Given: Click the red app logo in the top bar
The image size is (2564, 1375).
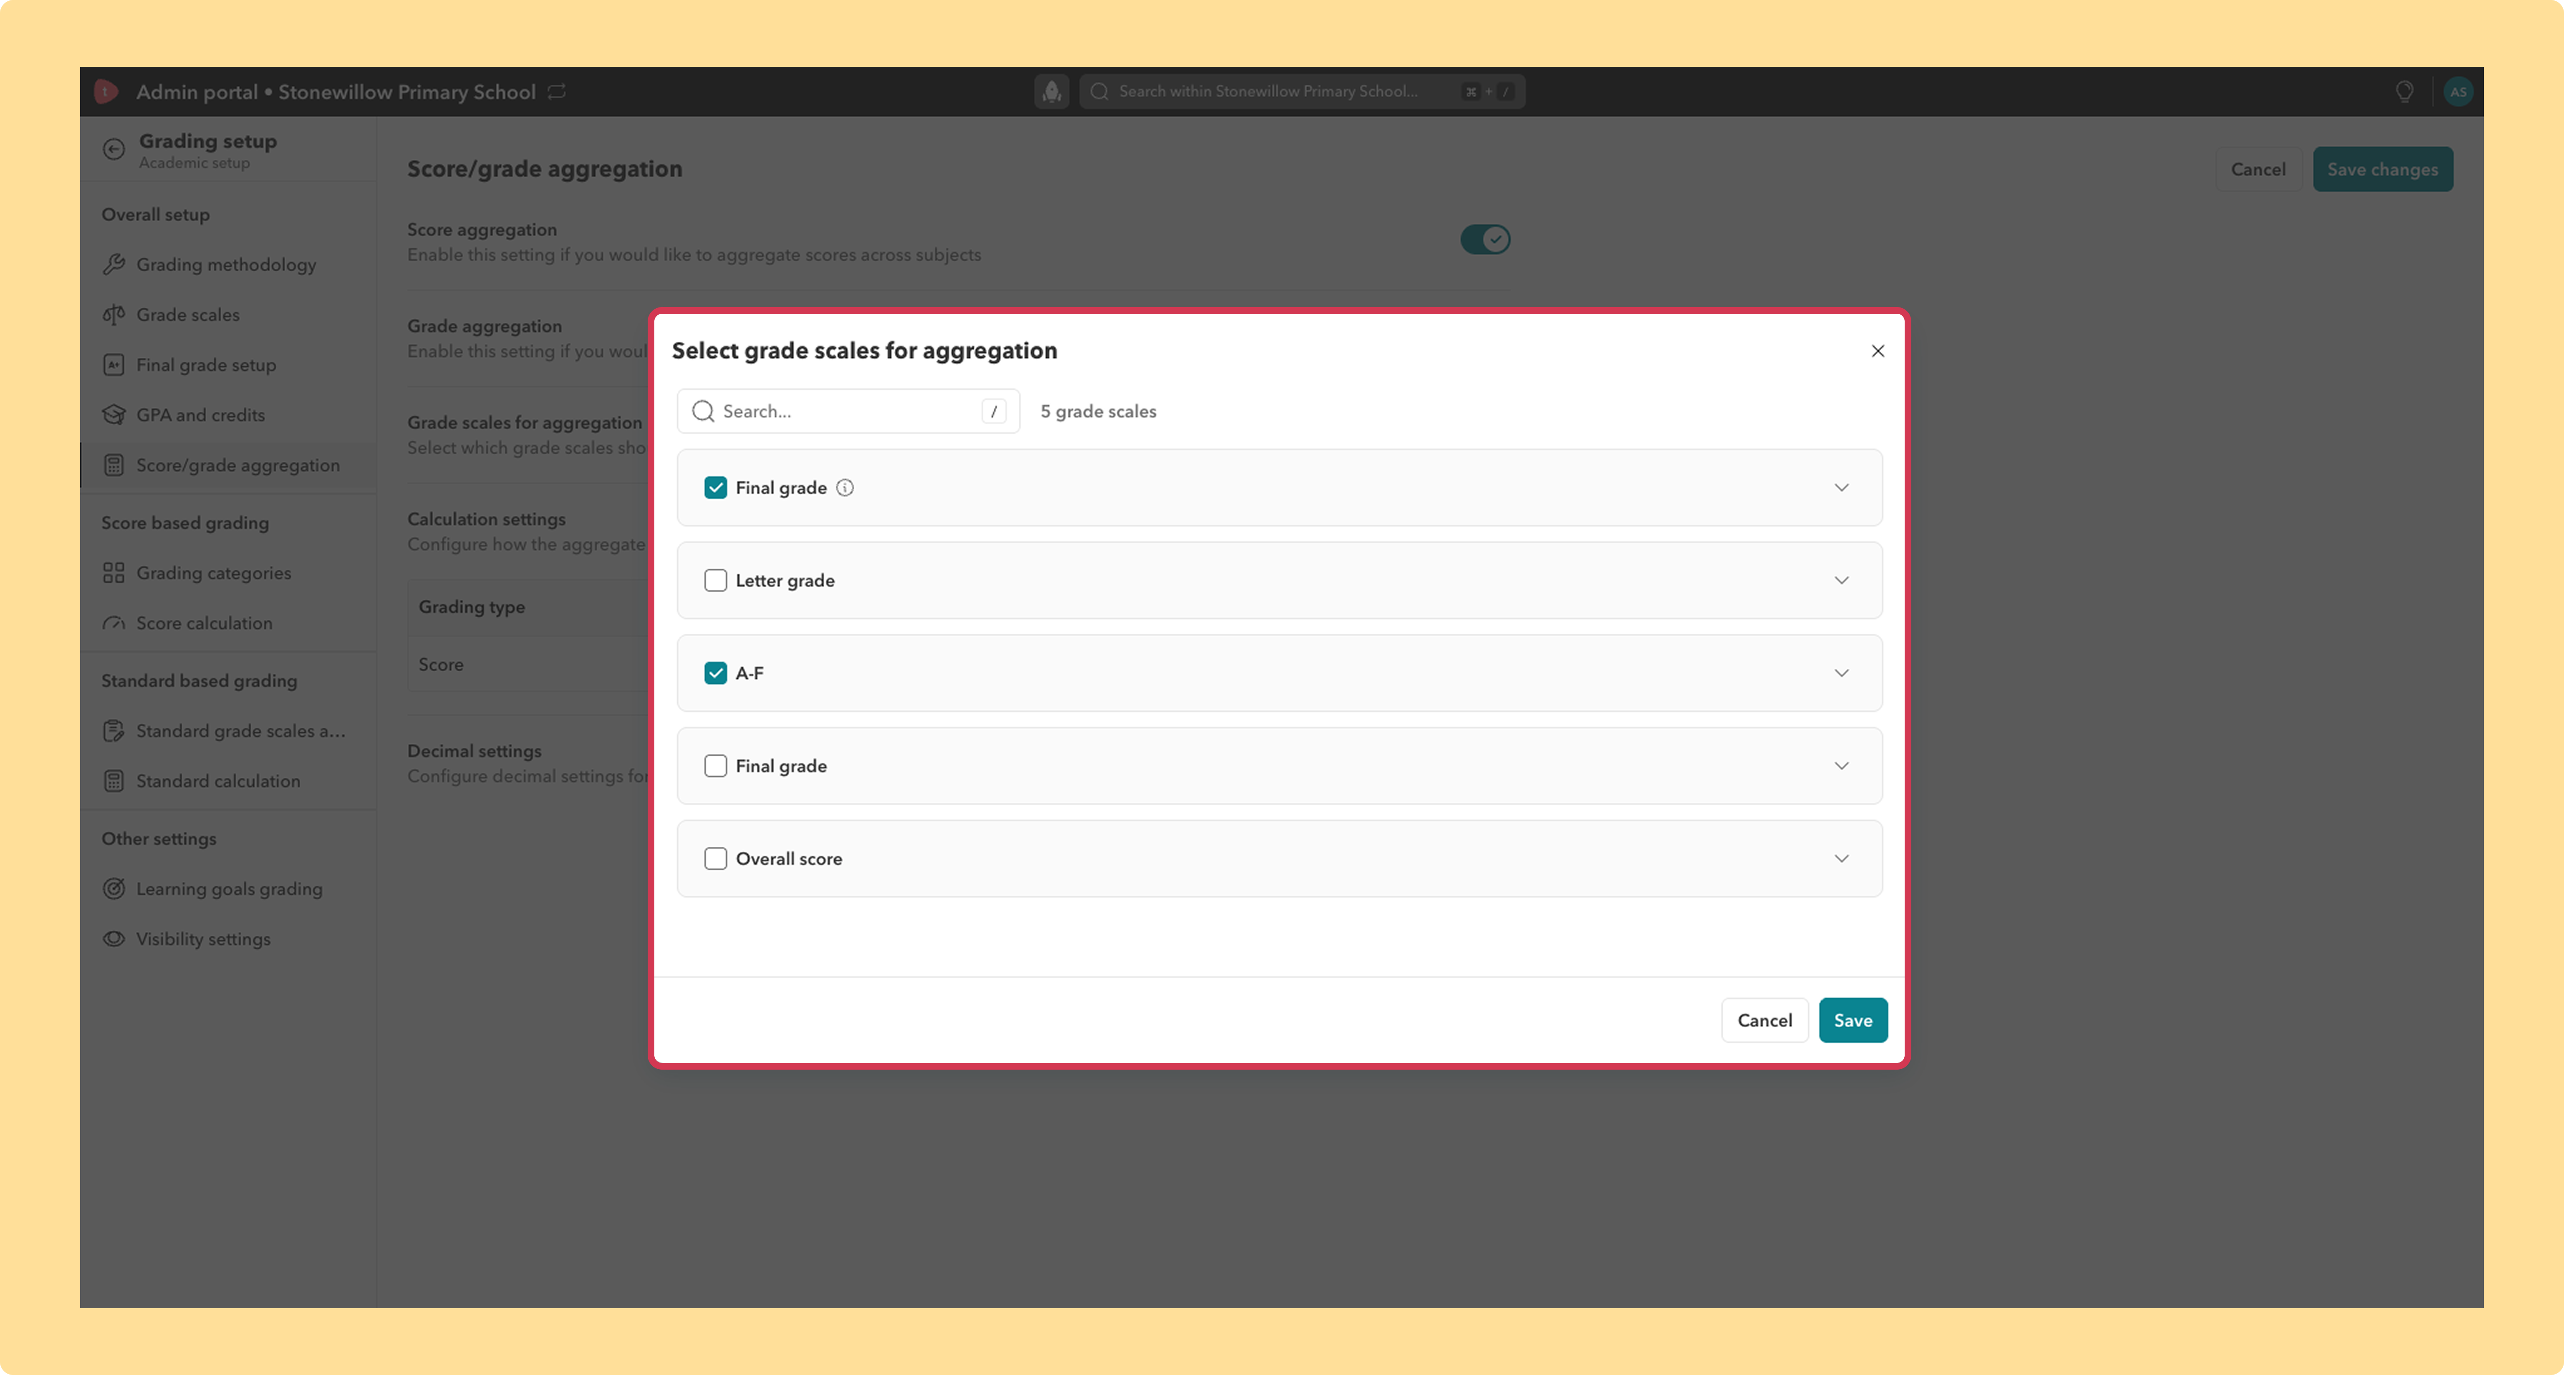Looking at the screenshot, I should point(106,91).
